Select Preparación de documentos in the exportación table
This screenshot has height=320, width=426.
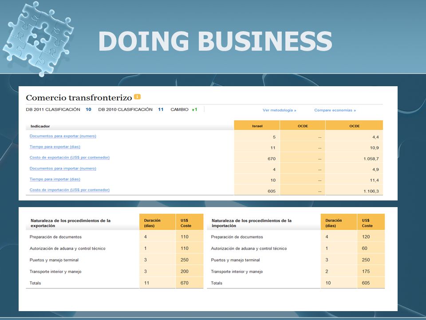pyautogui.click(x=55, y=237)
